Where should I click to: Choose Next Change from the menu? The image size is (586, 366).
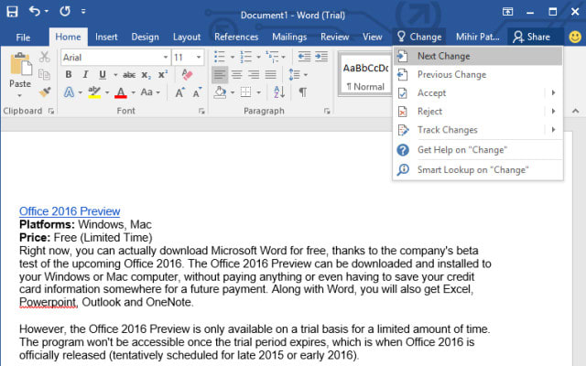pyautogui.click(x=478, y=56)
